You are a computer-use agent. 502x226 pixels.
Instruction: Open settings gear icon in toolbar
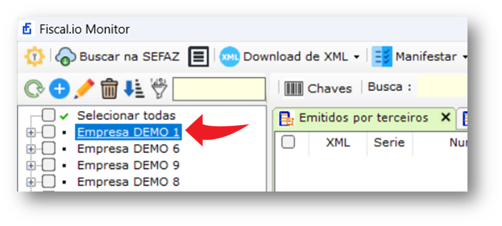(34, 57)
